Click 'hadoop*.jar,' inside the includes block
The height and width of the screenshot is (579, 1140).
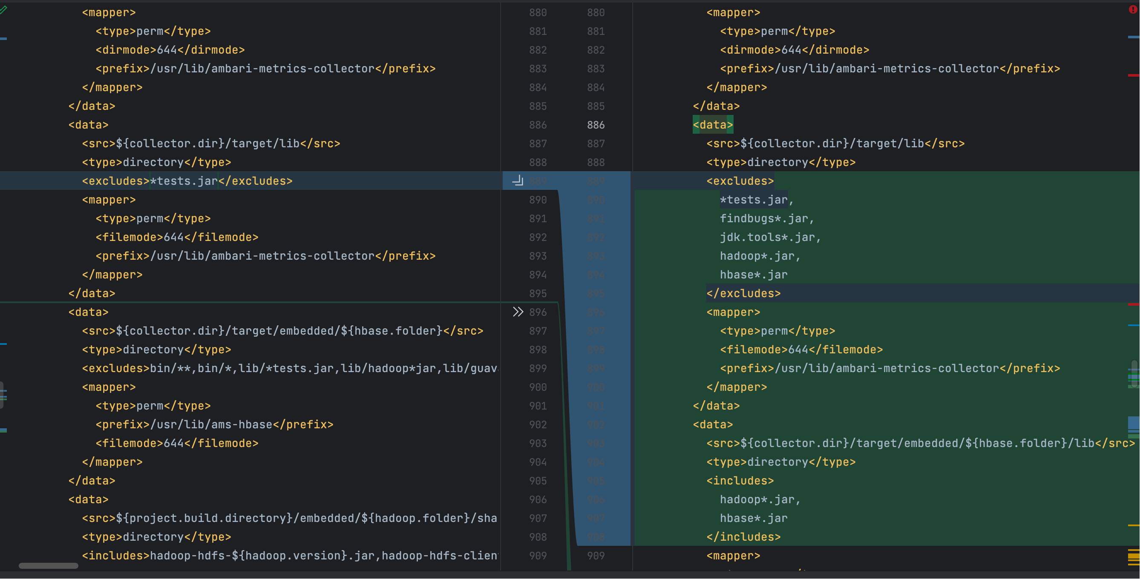coord(760,500)
